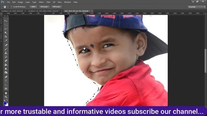Open the File menu
207x116 pixels.
coord(8,2)
